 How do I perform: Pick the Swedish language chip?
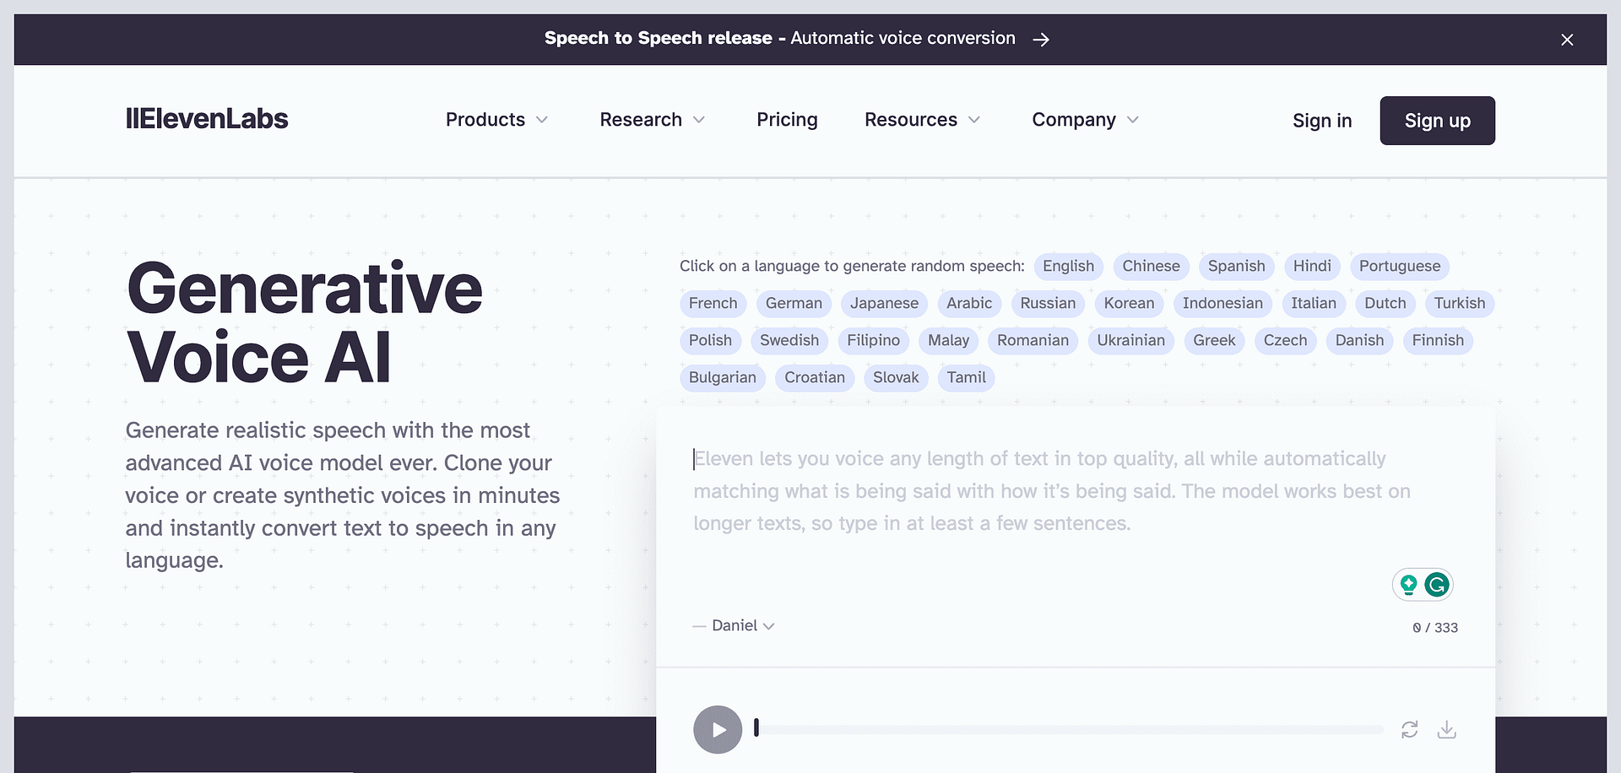(x=789, y=340)
